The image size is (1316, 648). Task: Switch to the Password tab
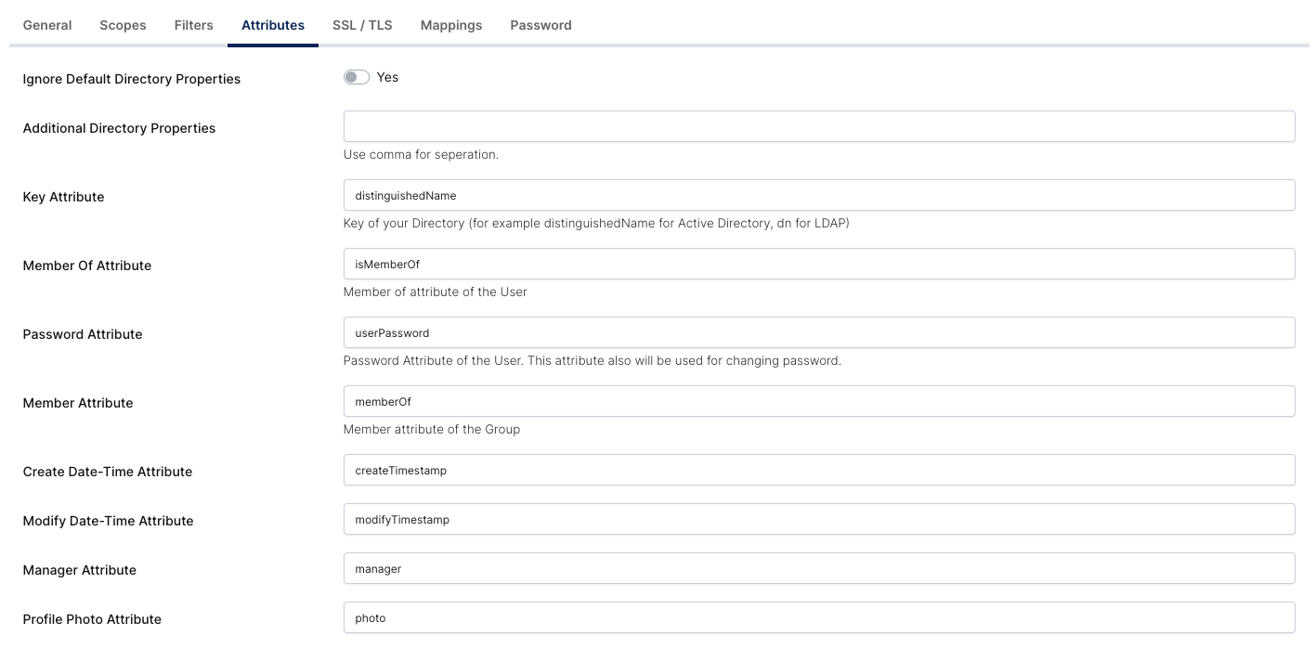541,25
